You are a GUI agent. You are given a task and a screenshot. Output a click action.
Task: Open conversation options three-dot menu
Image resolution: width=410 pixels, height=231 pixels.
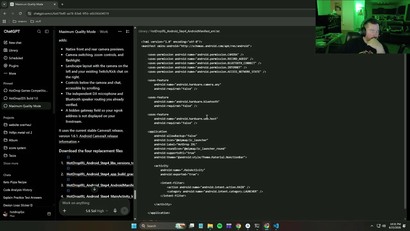[120, 31]
